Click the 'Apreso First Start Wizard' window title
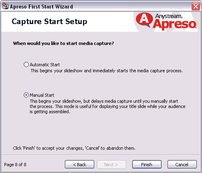Screen dimensions: 202x173 pyautogui.click(x=41, y=6)
